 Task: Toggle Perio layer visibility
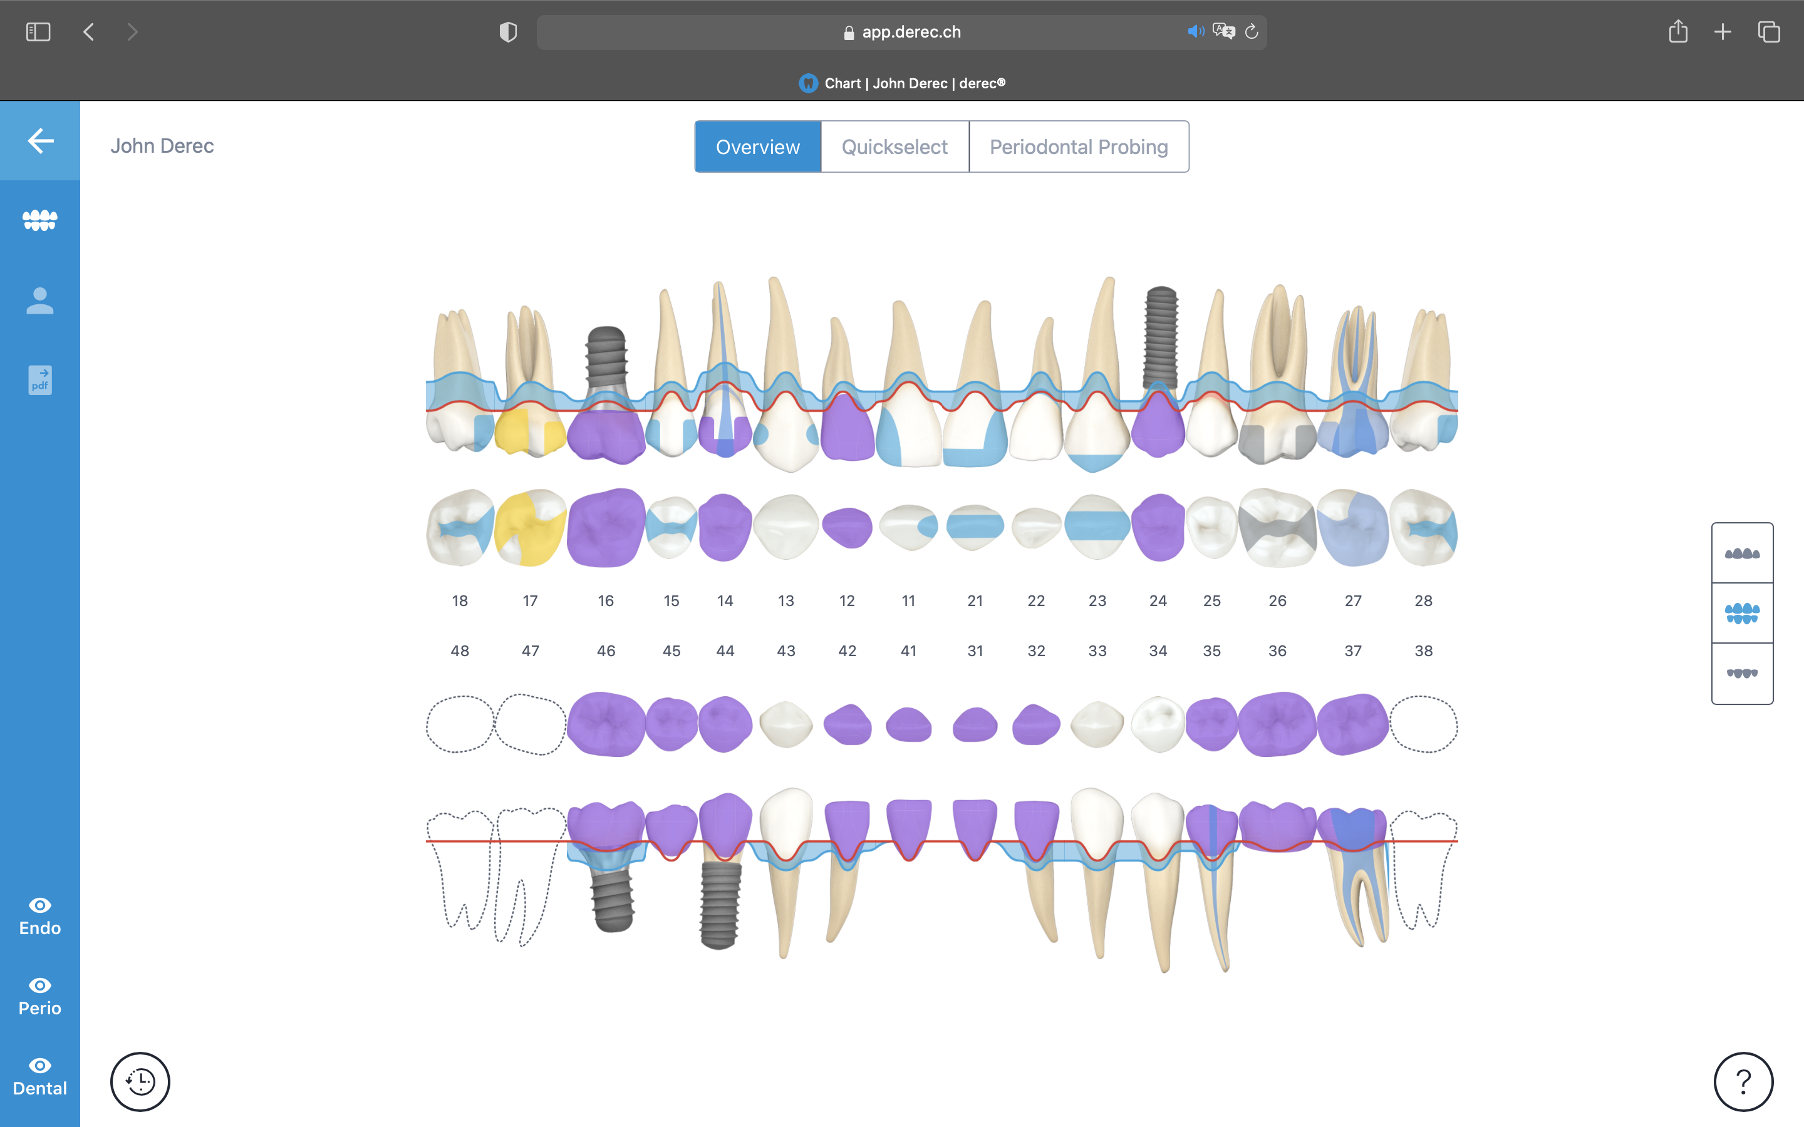pyautogui.click(x=39, y=996)
